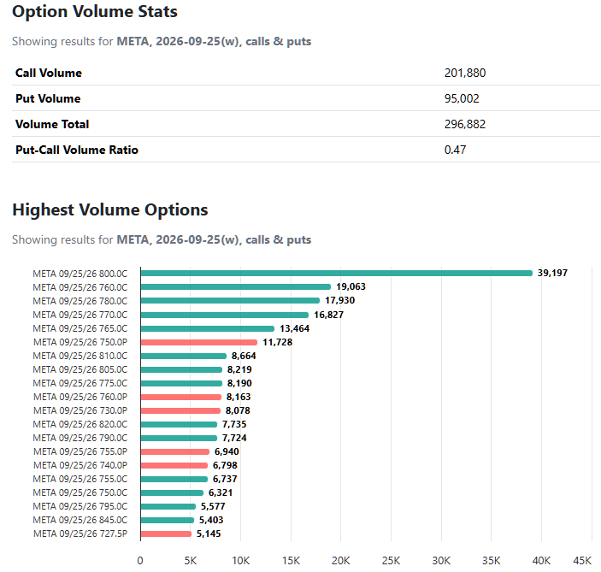This screenshot has height=572, width=601.
Task: Select the Volume Total row label
Action: (x=52, y=124)
